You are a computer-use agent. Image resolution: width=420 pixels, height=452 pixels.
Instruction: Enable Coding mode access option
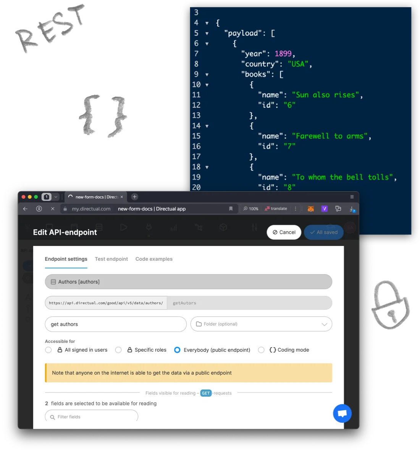261,350
